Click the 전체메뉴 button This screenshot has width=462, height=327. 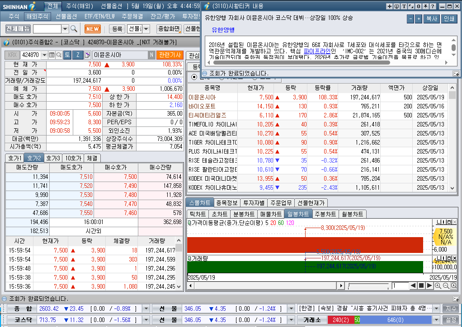[x=18, y=28]
